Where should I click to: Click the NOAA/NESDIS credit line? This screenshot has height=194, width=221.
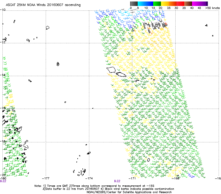129,192
